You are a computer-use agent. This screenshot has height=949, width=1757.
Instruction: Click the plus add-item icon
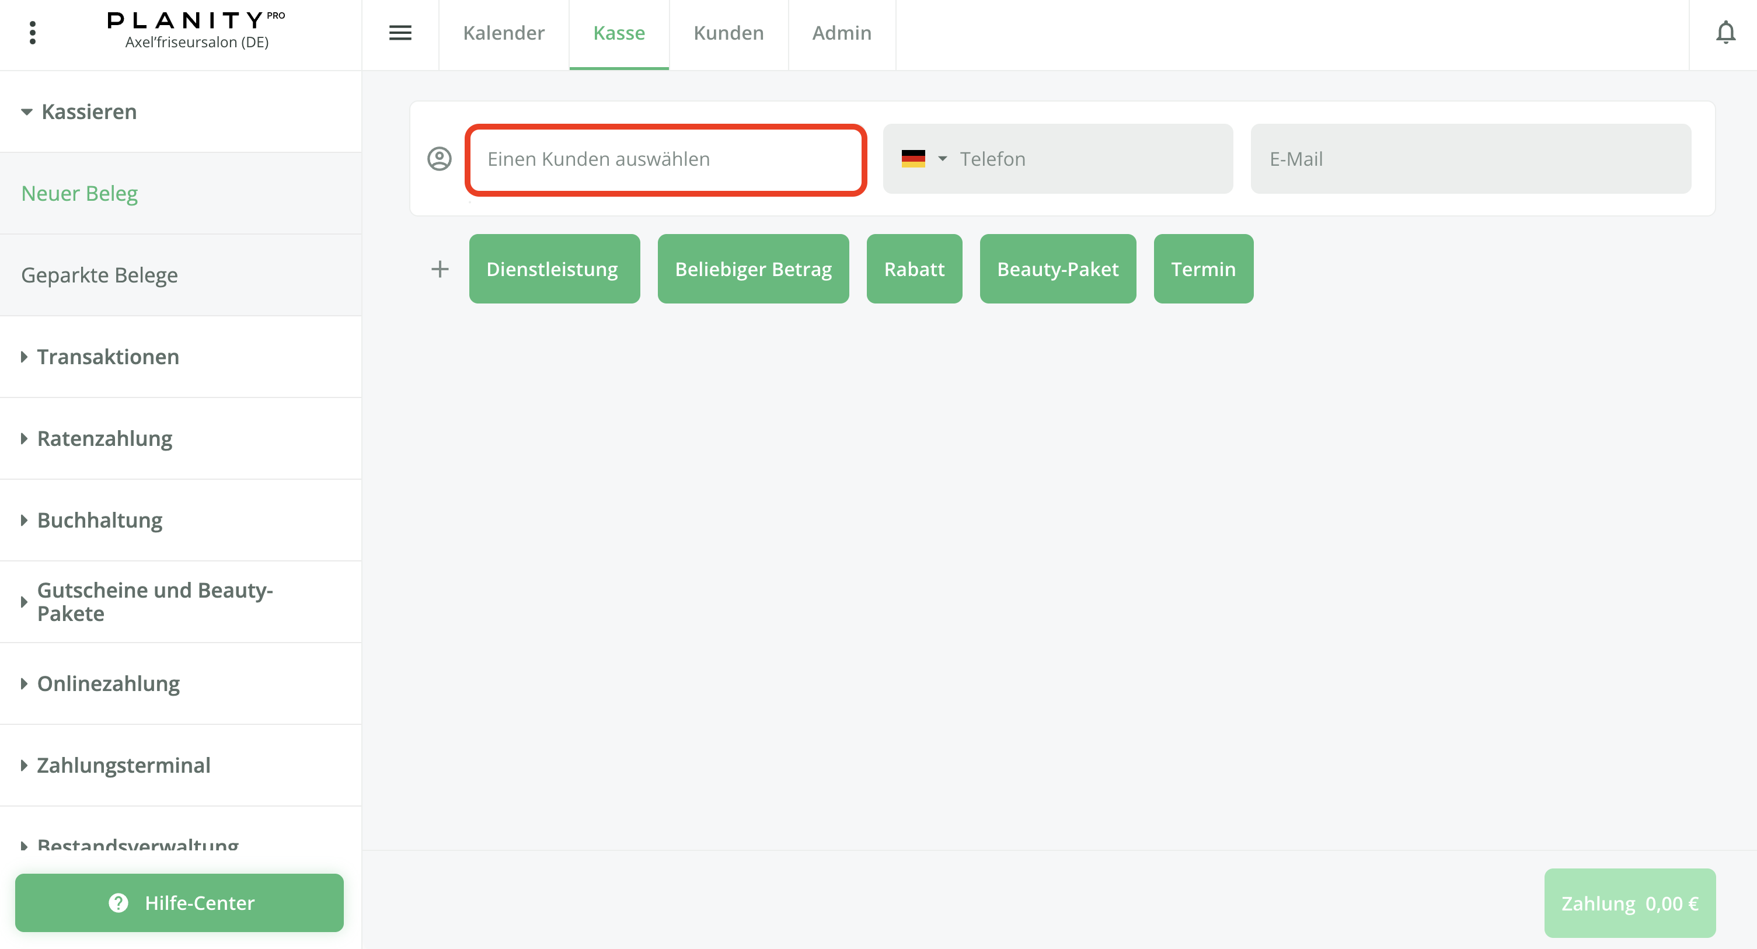440,268
